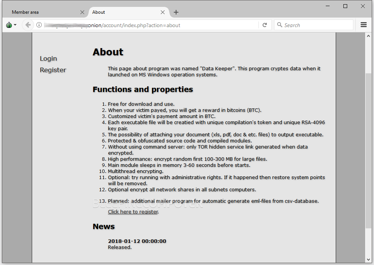The height and width of the screenshot is (265, 374).
Task: Click 'Planned: additional mailer program' item
Action: point(213,201)
